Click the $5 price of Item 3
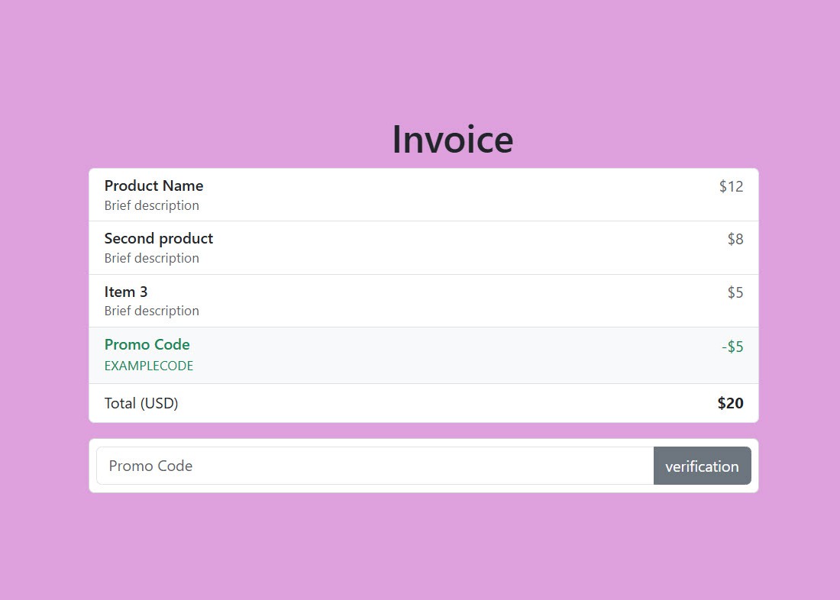 point(735,292)
